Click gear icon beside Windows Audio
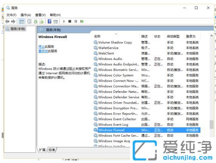Viewport: 216px width, 163px height. (x=95, y=59)
